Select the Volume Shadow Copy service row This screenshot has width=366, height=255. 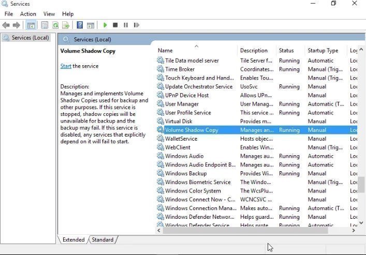click(x=257, y=130)
